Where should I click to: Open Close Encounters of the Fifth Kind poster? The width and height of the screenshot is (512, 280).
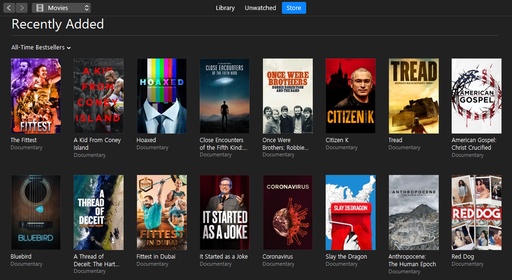click(225, 96)
